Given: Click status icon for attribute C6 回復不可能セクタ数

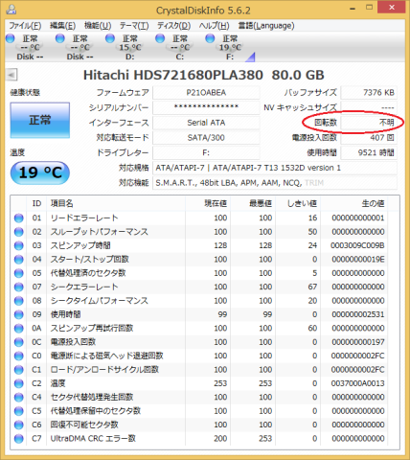Looking at the screenshot, I should (19, 425).
